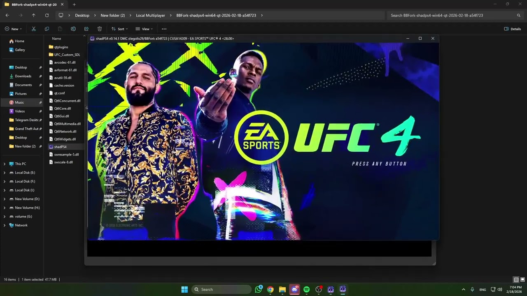Switch to details list view in status bar
The height and width of the screenshot is (296, 527).
coord(516,280)
